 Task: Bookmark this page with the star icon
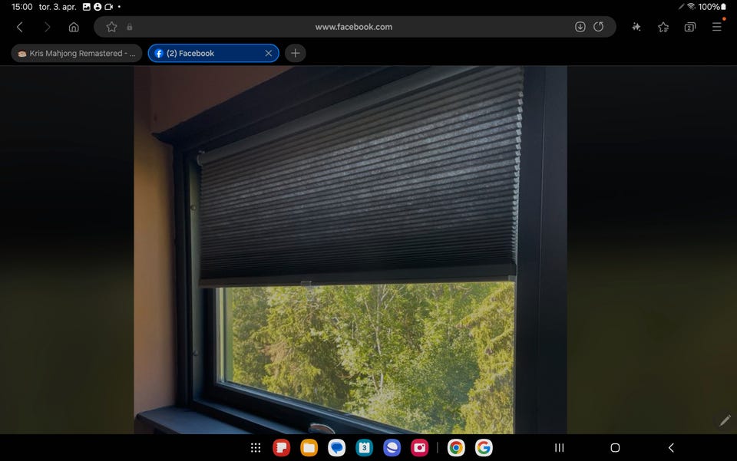[x=111, y=27]
